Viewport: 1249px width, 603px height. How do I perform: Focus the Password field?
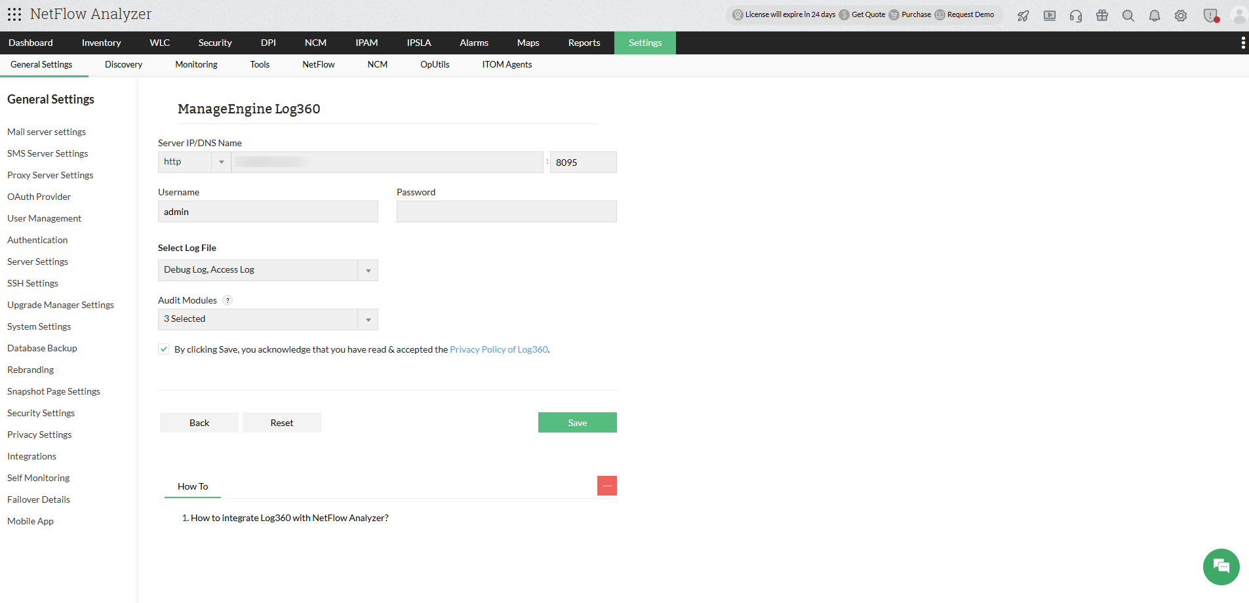(507, 211)
